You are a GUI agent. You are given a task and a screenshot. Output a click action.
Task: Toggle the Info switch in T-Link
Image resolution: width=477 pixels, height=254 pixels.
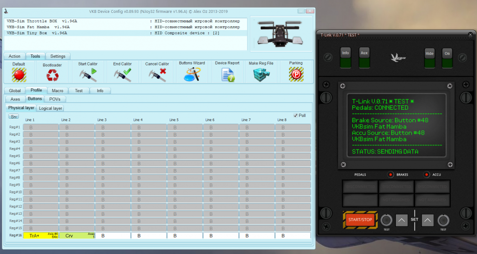345,58
